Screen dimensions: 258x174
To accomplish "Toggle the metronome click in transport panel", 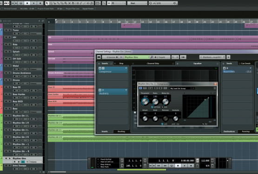I will click(x=198, y=161).
